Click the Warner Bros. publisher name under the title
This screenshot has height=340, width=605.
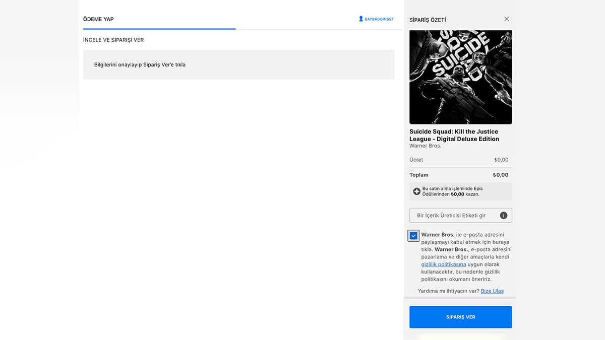(x=425, y=146)
